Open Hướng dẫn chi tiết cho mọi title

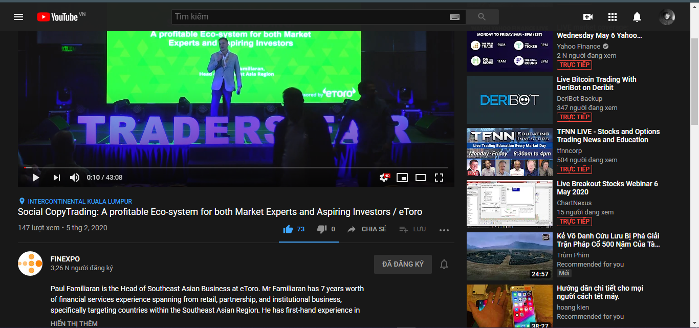[x=600, y=292]
